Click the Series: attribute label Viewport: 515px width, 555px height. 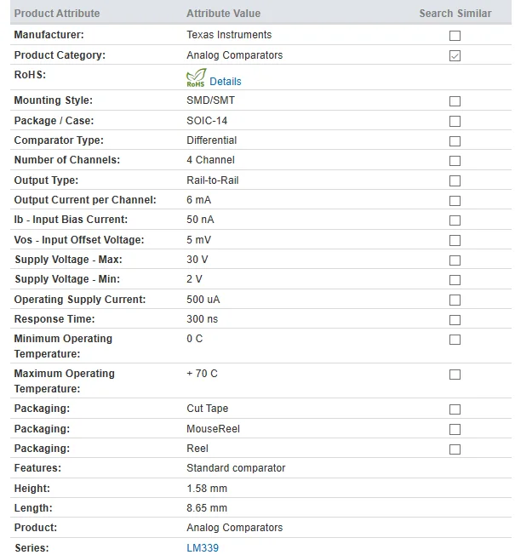pos(31,548)
